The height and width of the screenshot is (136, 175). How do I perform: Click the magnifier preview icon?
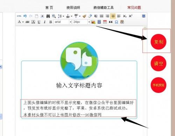54,16
